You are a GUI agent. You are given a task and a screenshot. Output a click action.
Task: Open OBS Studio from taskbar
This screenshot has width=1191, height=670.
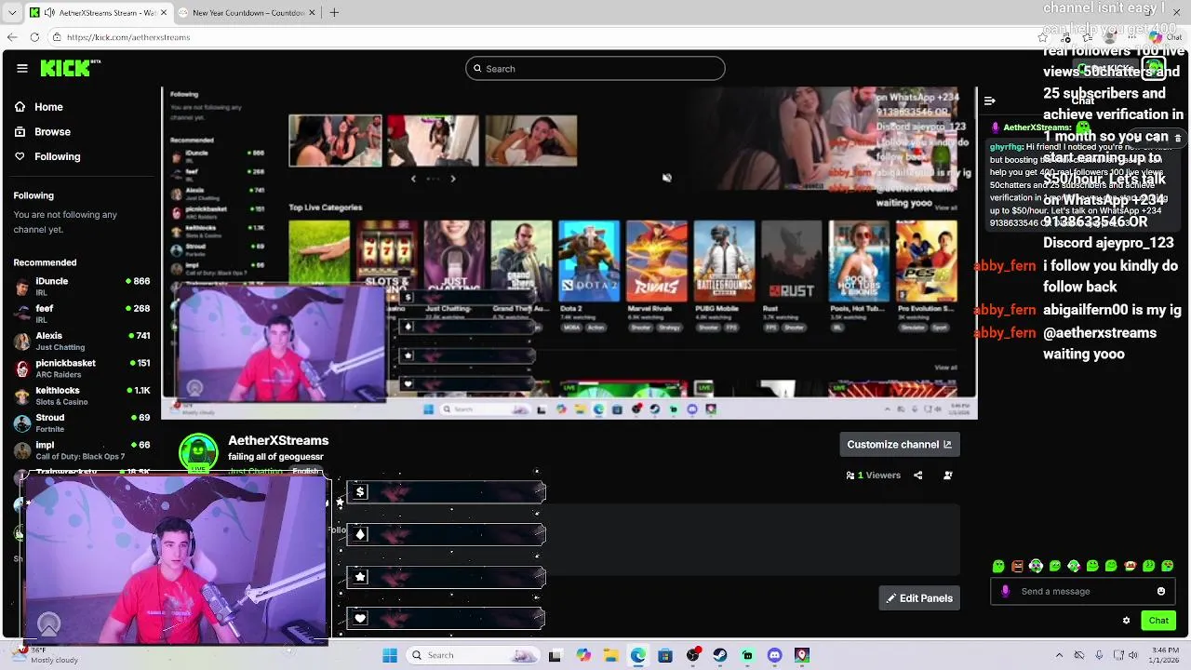click(692, 656)
